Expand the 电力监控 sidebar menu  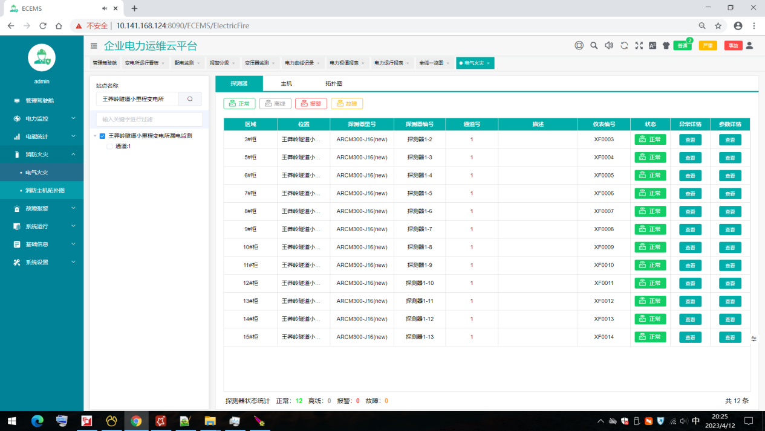click(42, 118)
